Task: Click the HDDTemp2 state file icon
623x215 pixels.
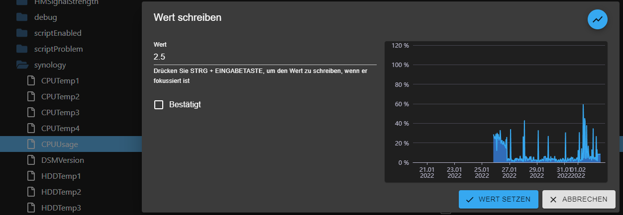Action: pyautogui.click(x=31, y=192)
